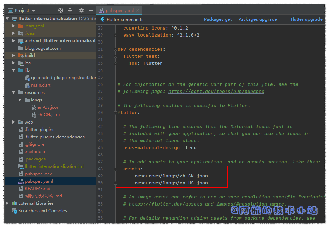Image resolution: width=329 pixels, height=227 pixels.
Task: Click the Flutter logo in commands bar
Action: (103, 19)
